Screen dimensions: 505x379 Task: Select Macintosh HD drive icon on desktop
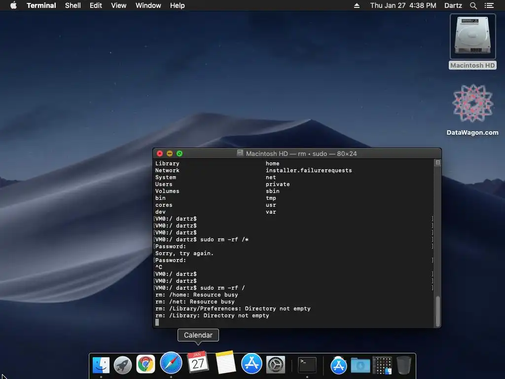(x=472, y=37)
